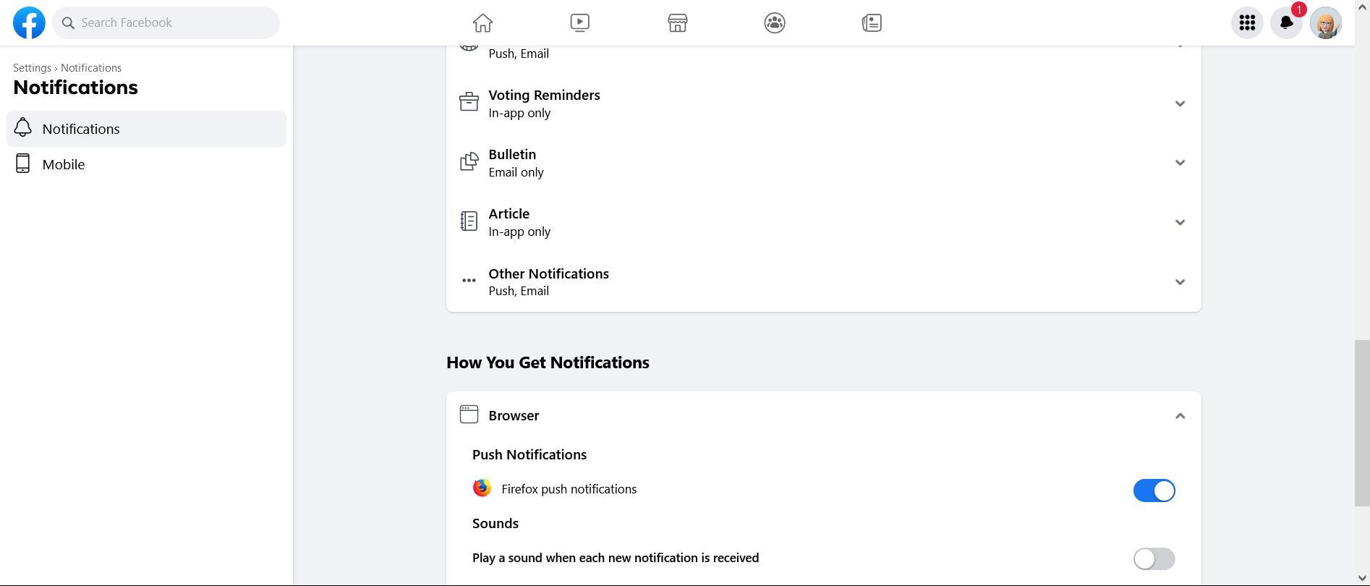The height and width of the screenshot is (586, 1370).
Task: Turn off Firefox push notifications toggle
Action: [1154, 491]
